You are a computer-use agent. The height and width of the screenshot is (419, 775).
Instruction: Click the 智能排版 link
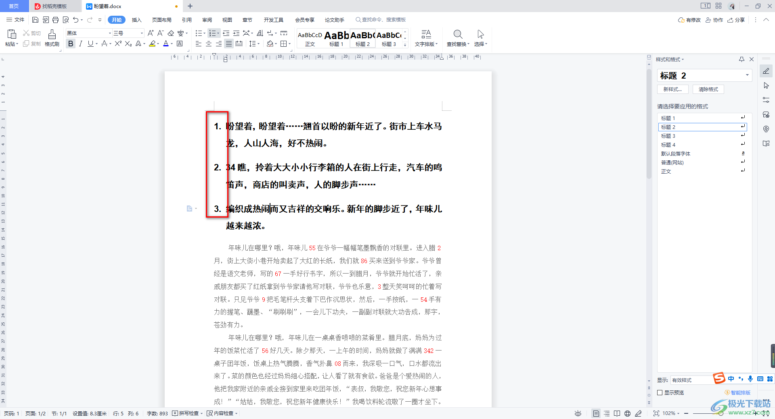coord(737,392)
